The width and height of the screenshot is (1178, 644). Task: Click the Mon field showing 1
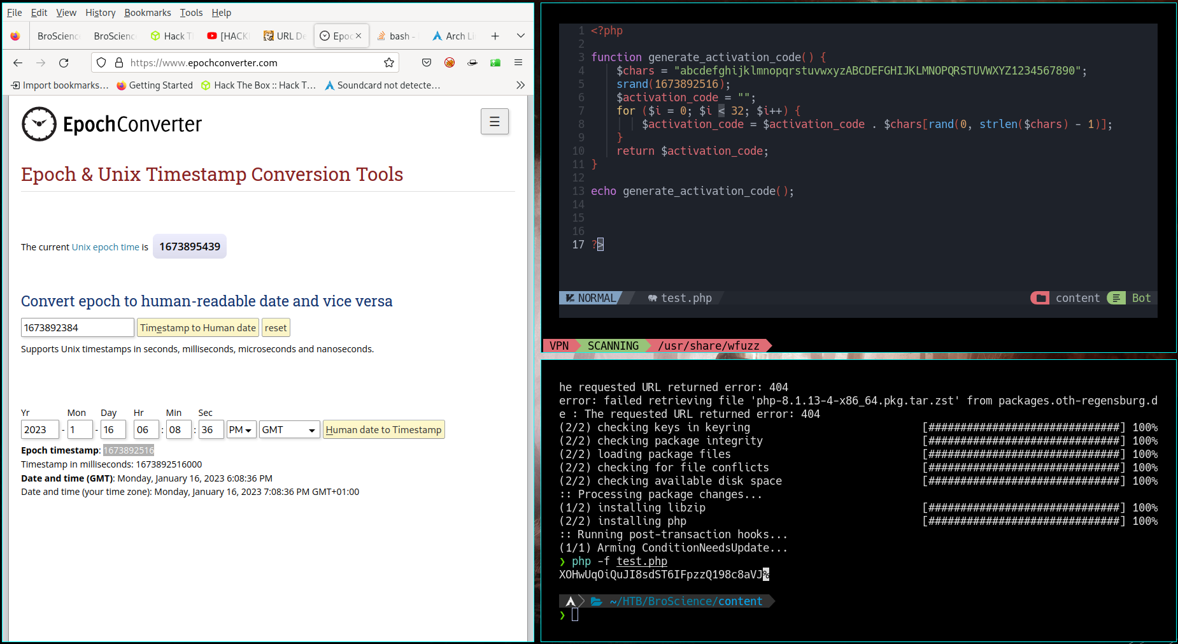(x=80, y=430)
